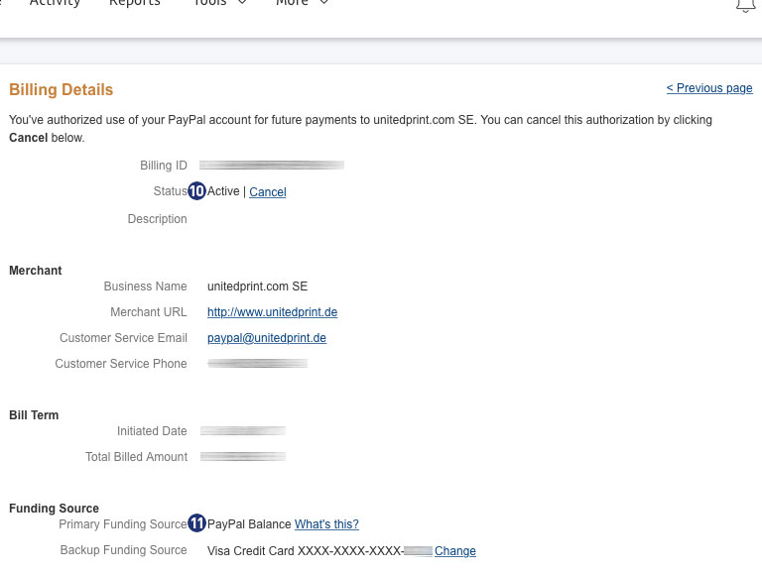
Task: Select the blurred Initiated Date value
Action: 242,431
